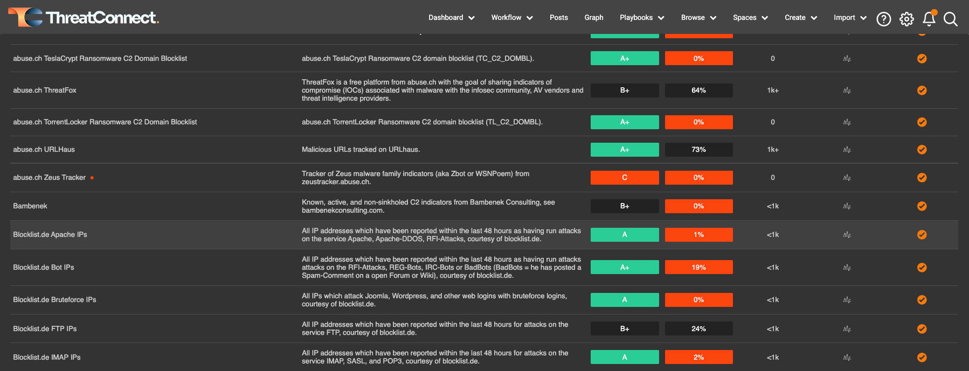969x371 pixels.
Task: Open chart icon for abuse.ch Zeus Tracker row
Action: [847, 178]
